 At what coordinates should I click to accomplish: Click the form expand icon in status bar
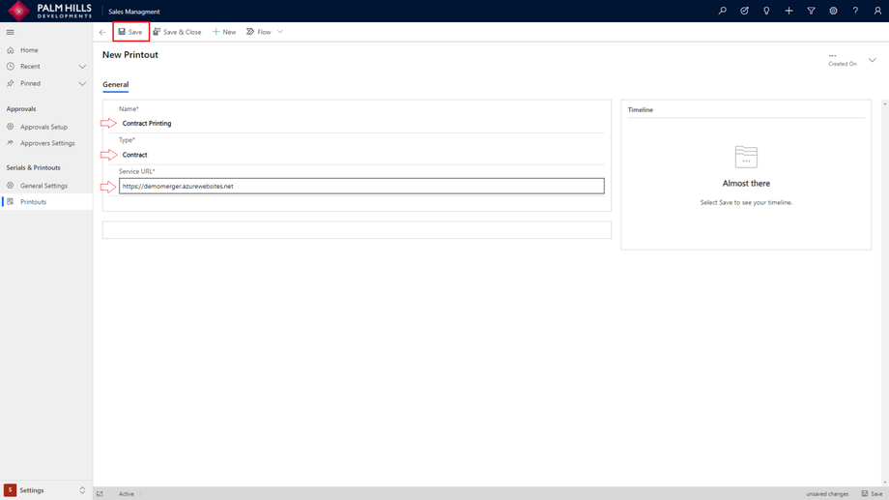point(100,494)
